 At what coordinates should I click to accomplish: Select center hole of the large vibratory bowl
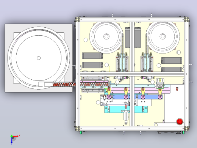pyautogui.click(x=39, y=58)
